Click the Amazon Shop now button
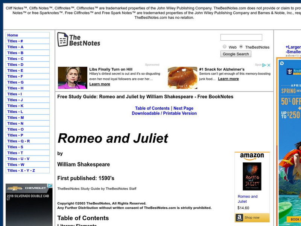 pos(252,218)
